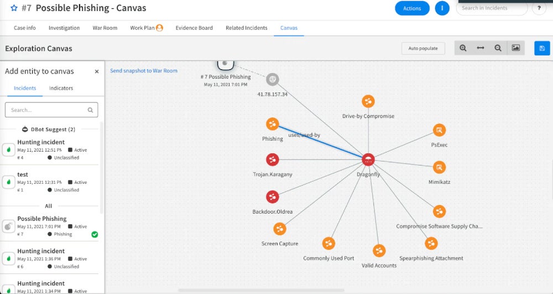Switch to Indicators tab in entity panel
Image resolution: width=553 pixels, height=294 pixels.
coord(61,88)
